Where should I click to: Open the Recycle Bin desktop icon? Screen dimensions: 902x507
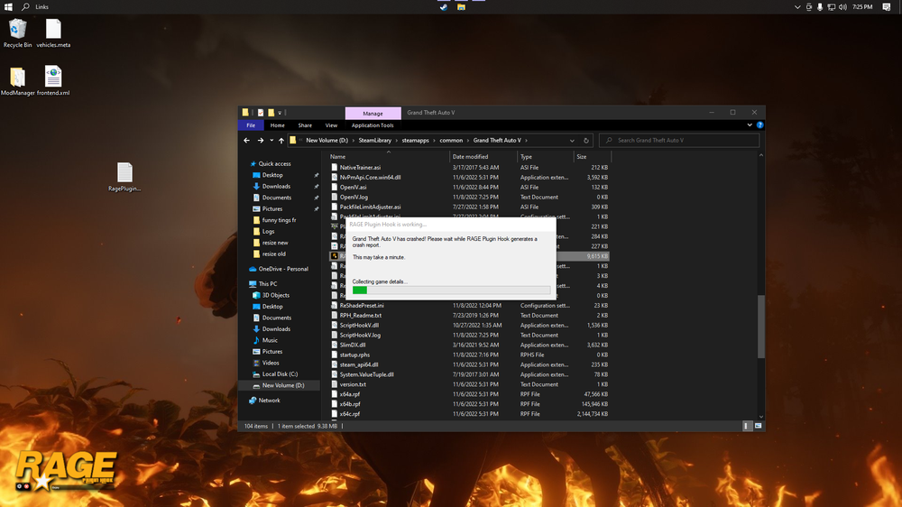pyautogui.click(x=17, y=30)
